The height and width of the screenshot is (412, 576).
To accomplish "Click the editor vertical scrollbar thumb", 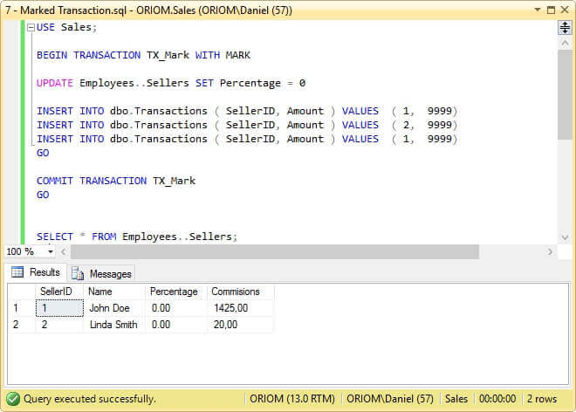I will pos(565,95).
